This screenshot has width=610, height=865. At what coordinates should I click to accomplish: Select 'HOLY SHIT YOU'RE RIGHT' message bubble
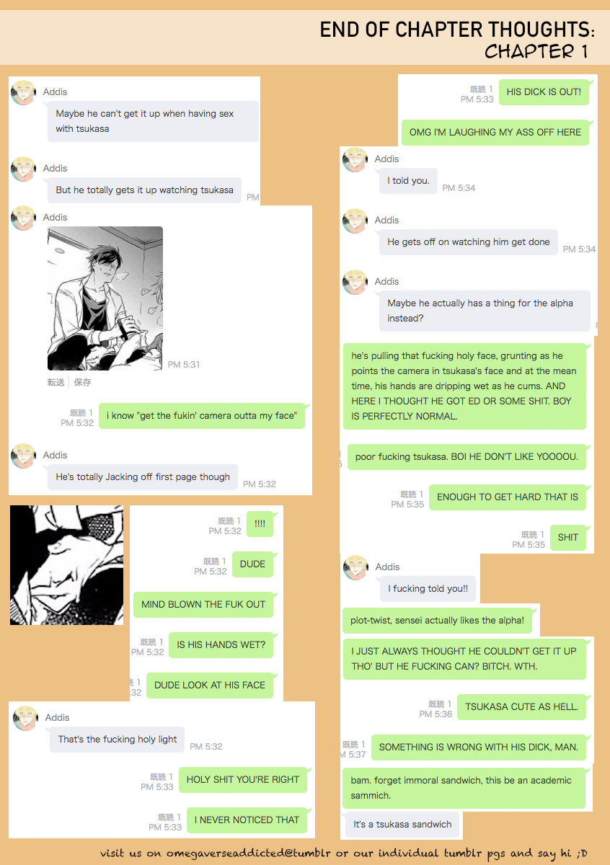click(x=243, y=780)
